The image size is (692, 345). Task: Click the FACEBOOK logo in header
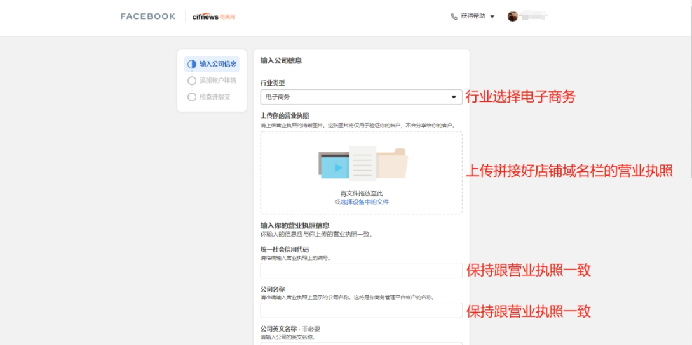[148, 16]
